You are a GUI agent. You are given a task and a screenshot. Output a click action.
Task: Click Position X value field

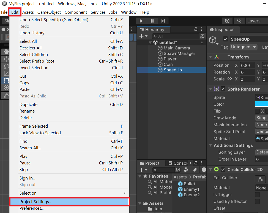point(248,65)
